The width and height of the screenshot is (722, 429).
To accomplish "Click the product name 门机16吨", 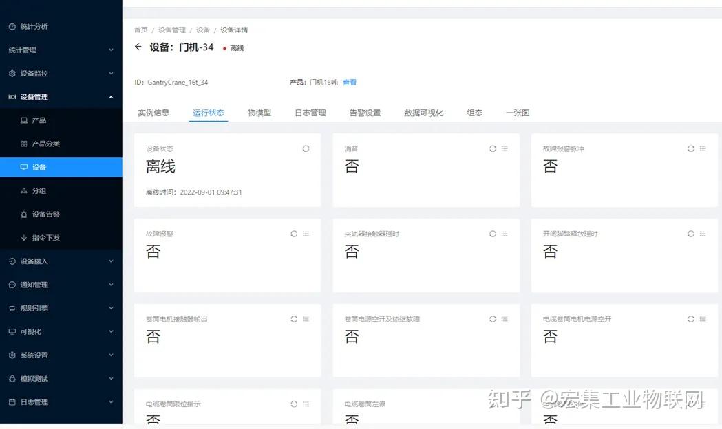I will click(323, 82).
